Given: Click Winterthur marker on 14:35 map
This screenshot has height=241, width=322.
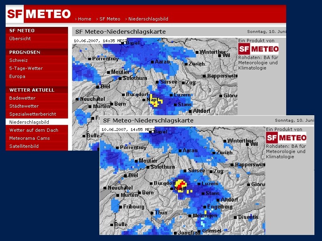Looking at the screenshot, I should pyautogui.click(x=197, y=52).
